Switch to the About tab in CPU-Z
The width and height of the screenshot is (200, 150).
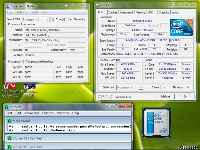click(x=176, y=12)
